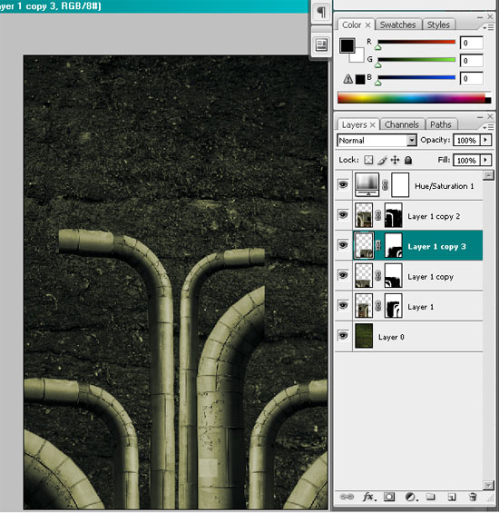Hide the Layer 1 copy 3 layer
The height and width of the screenshot is (513, 499).
[343, 245]
